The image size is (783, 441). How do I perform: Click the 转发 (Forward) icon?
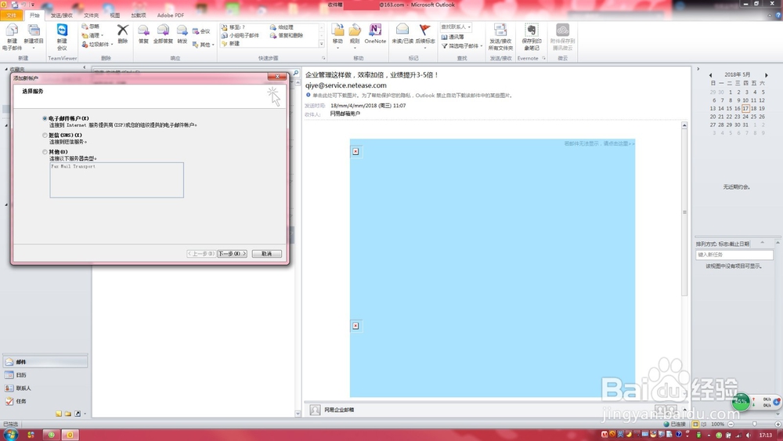182,31
